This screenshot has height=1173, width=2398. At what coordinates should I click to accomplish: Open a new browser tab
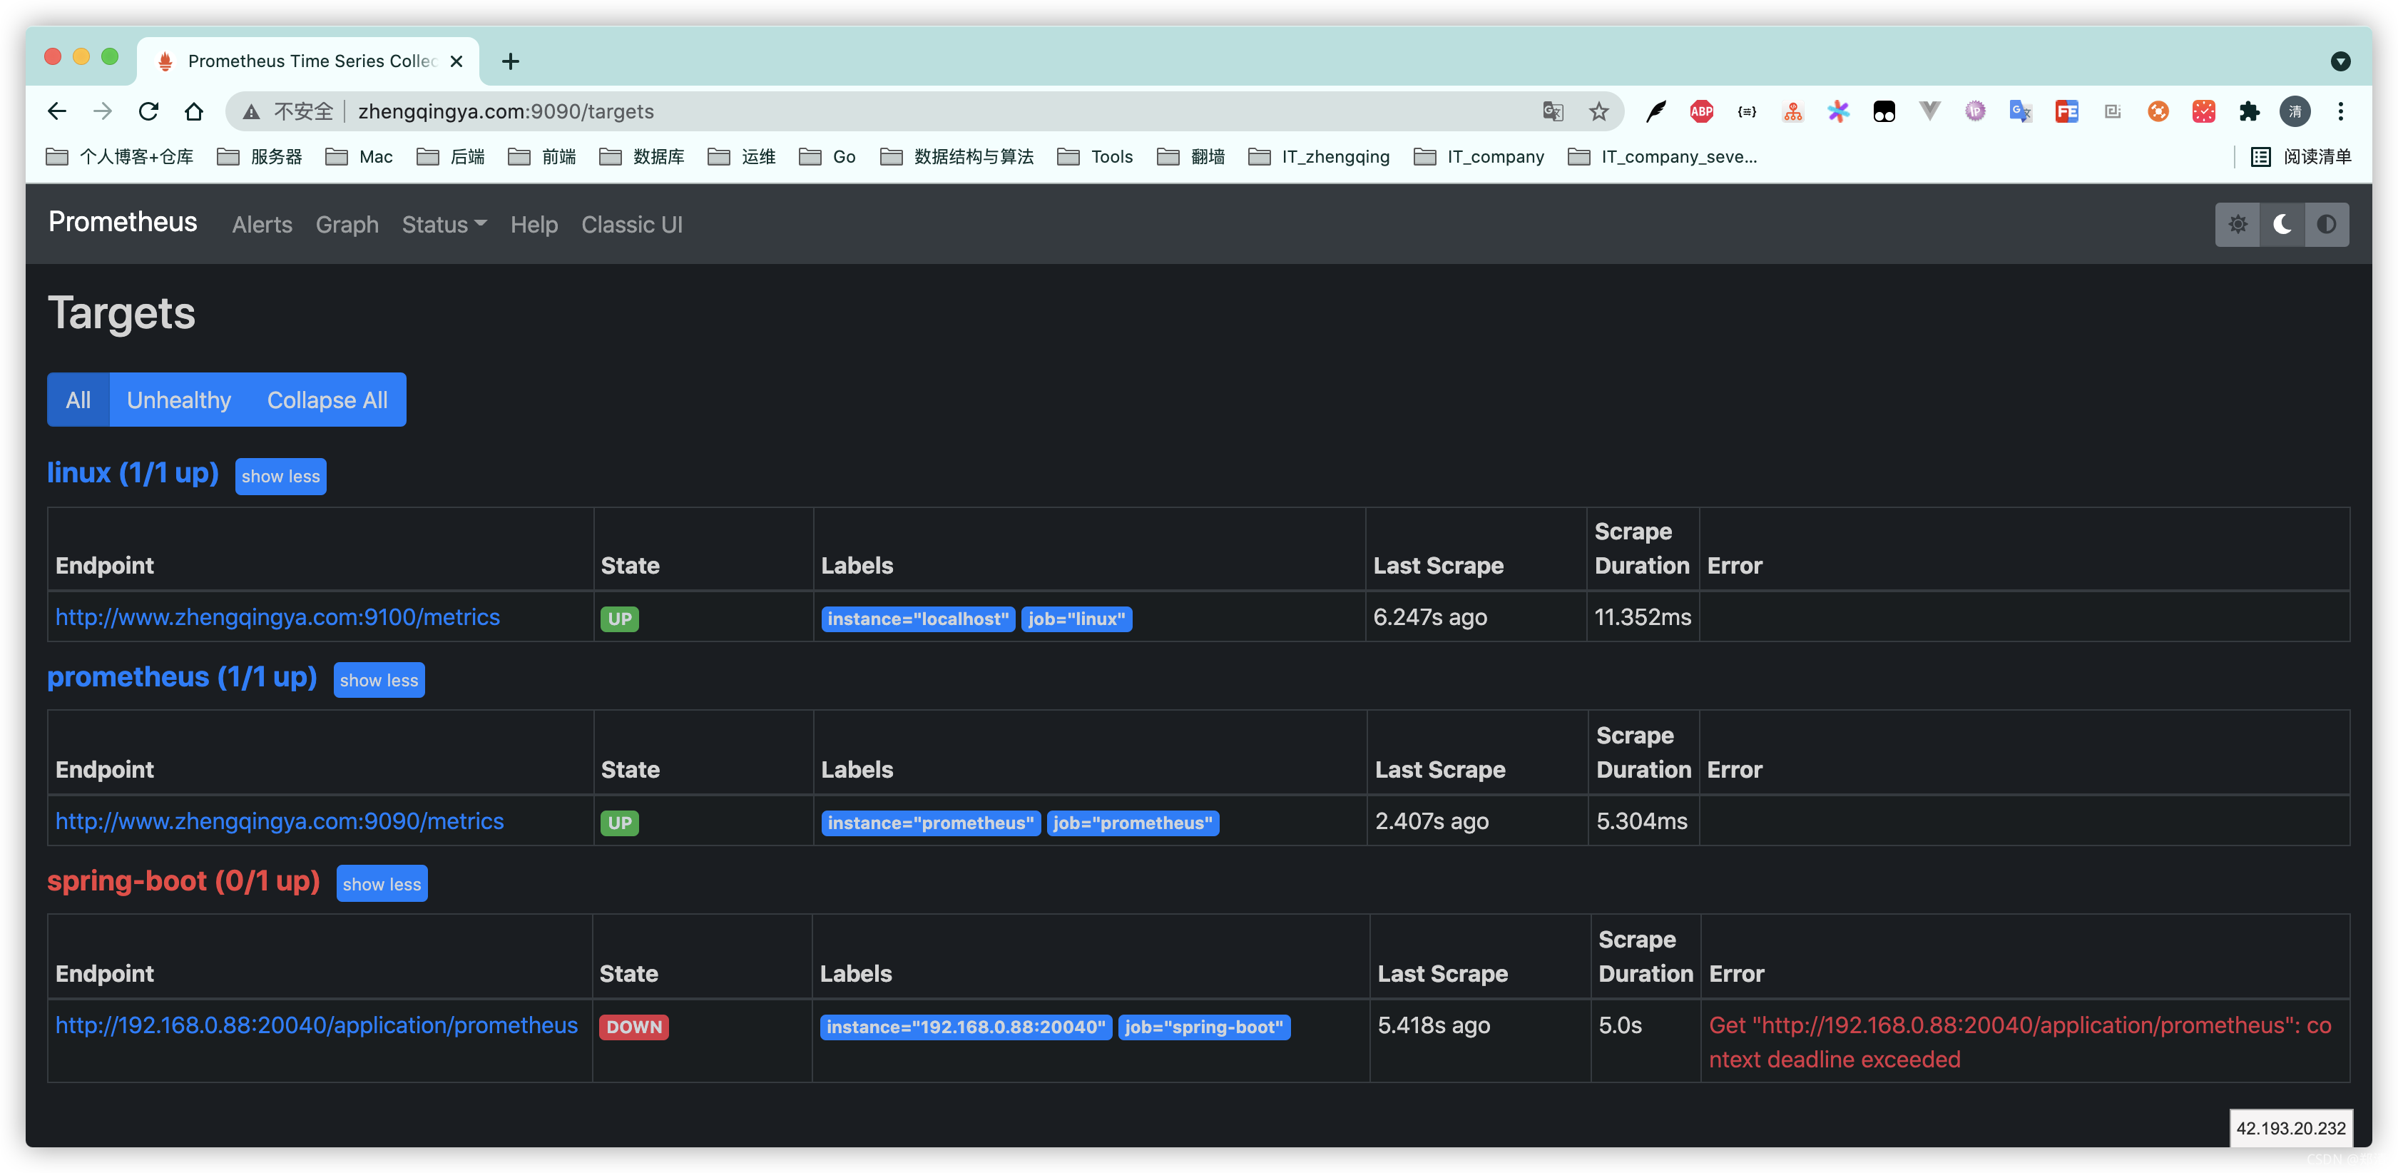tap(510, 61)
